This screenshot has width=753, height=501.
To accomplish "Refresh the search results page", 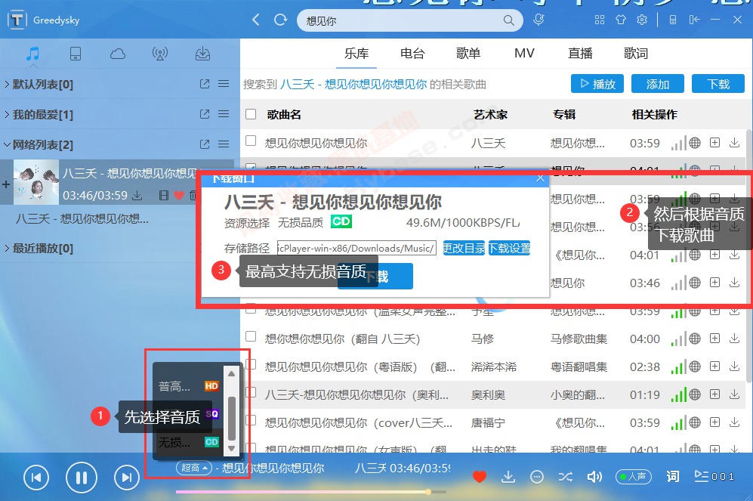I will [x=280, y=20].
